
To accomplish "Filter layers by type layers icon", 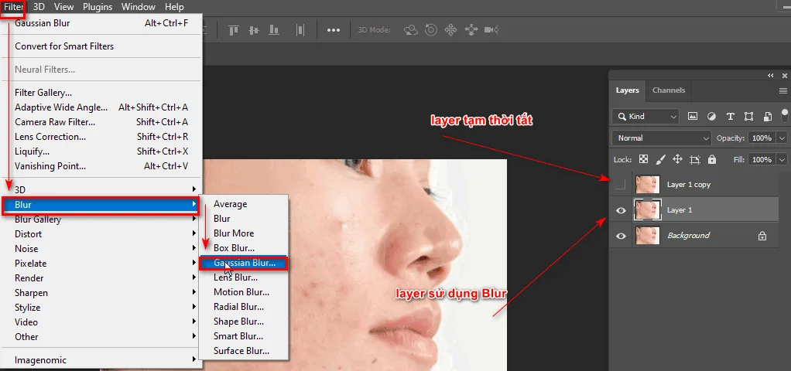I will pos(730,117).
